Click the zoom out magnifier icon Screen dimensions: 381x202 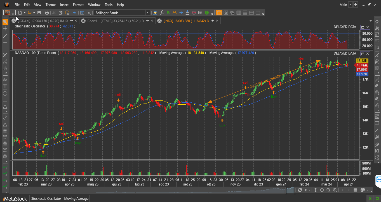(x=328, y=190)
